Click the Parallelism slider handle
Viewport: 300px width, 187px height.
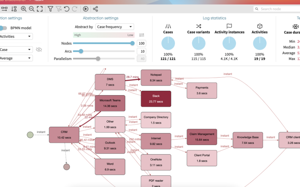[98, 59]
